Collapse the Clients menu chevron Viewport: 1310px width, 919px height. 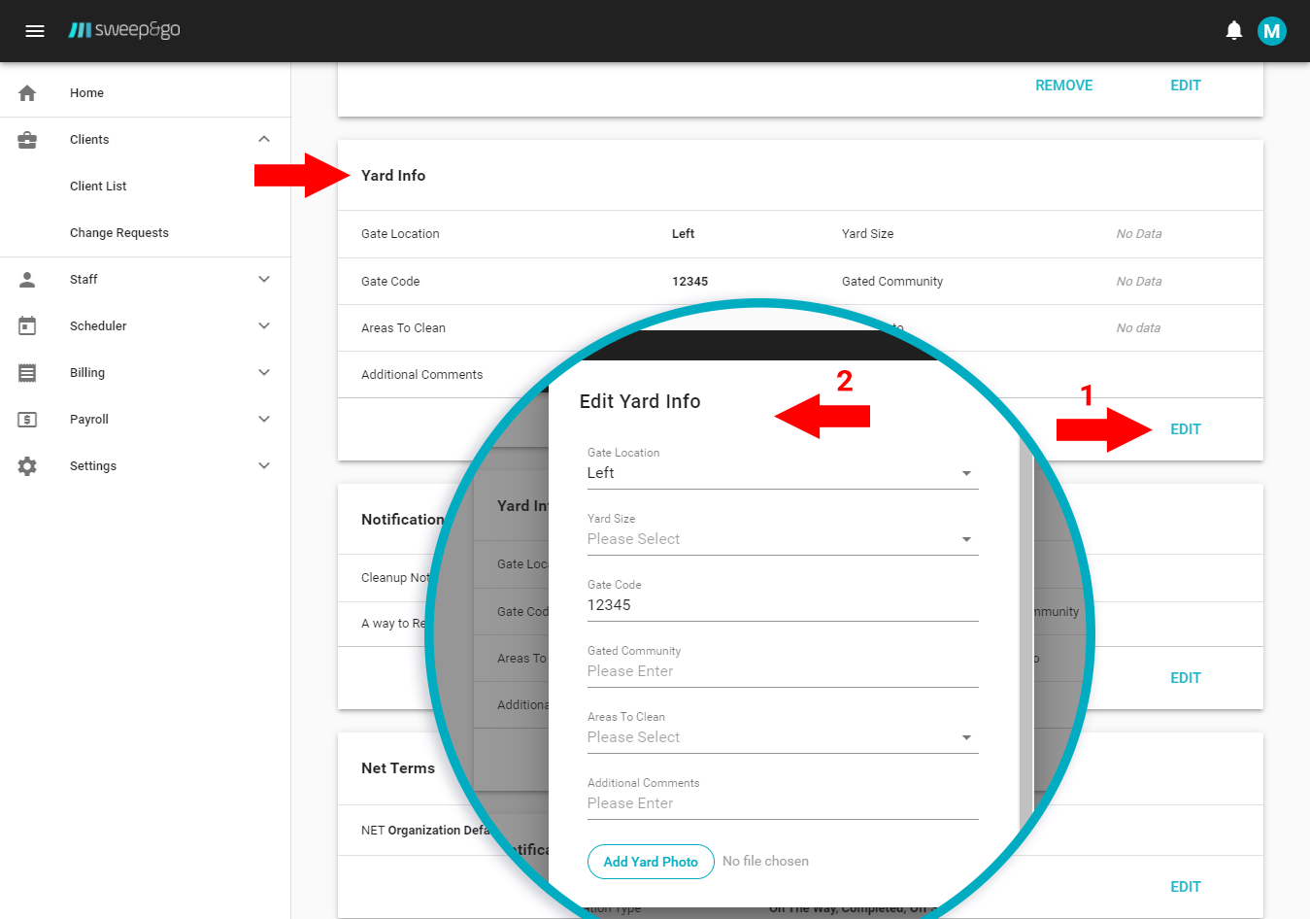click(x=264, y=140)
